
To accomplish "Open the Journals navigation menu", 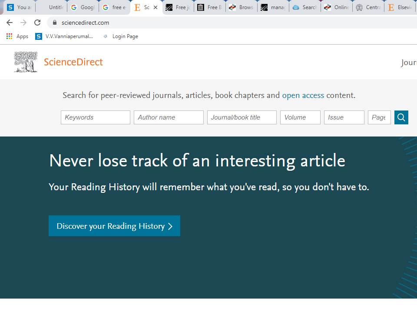I will (409, 62).
